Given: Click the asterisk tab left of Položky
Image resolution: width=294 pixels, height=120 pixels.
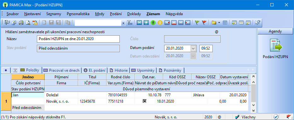Looking at the screenshot, I should pos(6,70).
